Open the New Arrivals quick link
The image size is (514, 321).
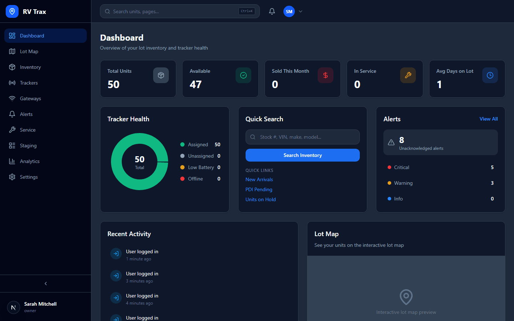(259, 179)
